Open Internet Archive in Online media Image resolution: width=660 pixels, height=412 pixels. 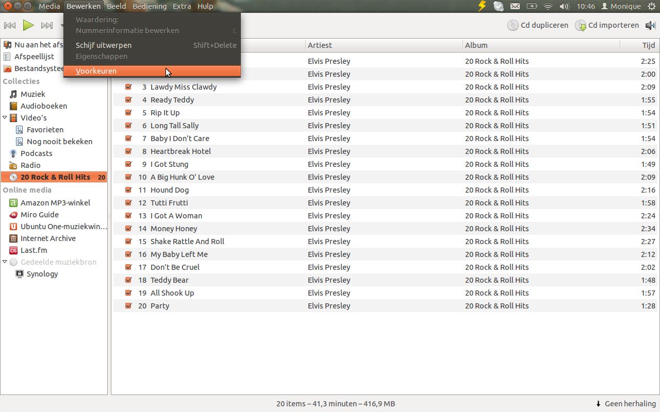[48, 238]
